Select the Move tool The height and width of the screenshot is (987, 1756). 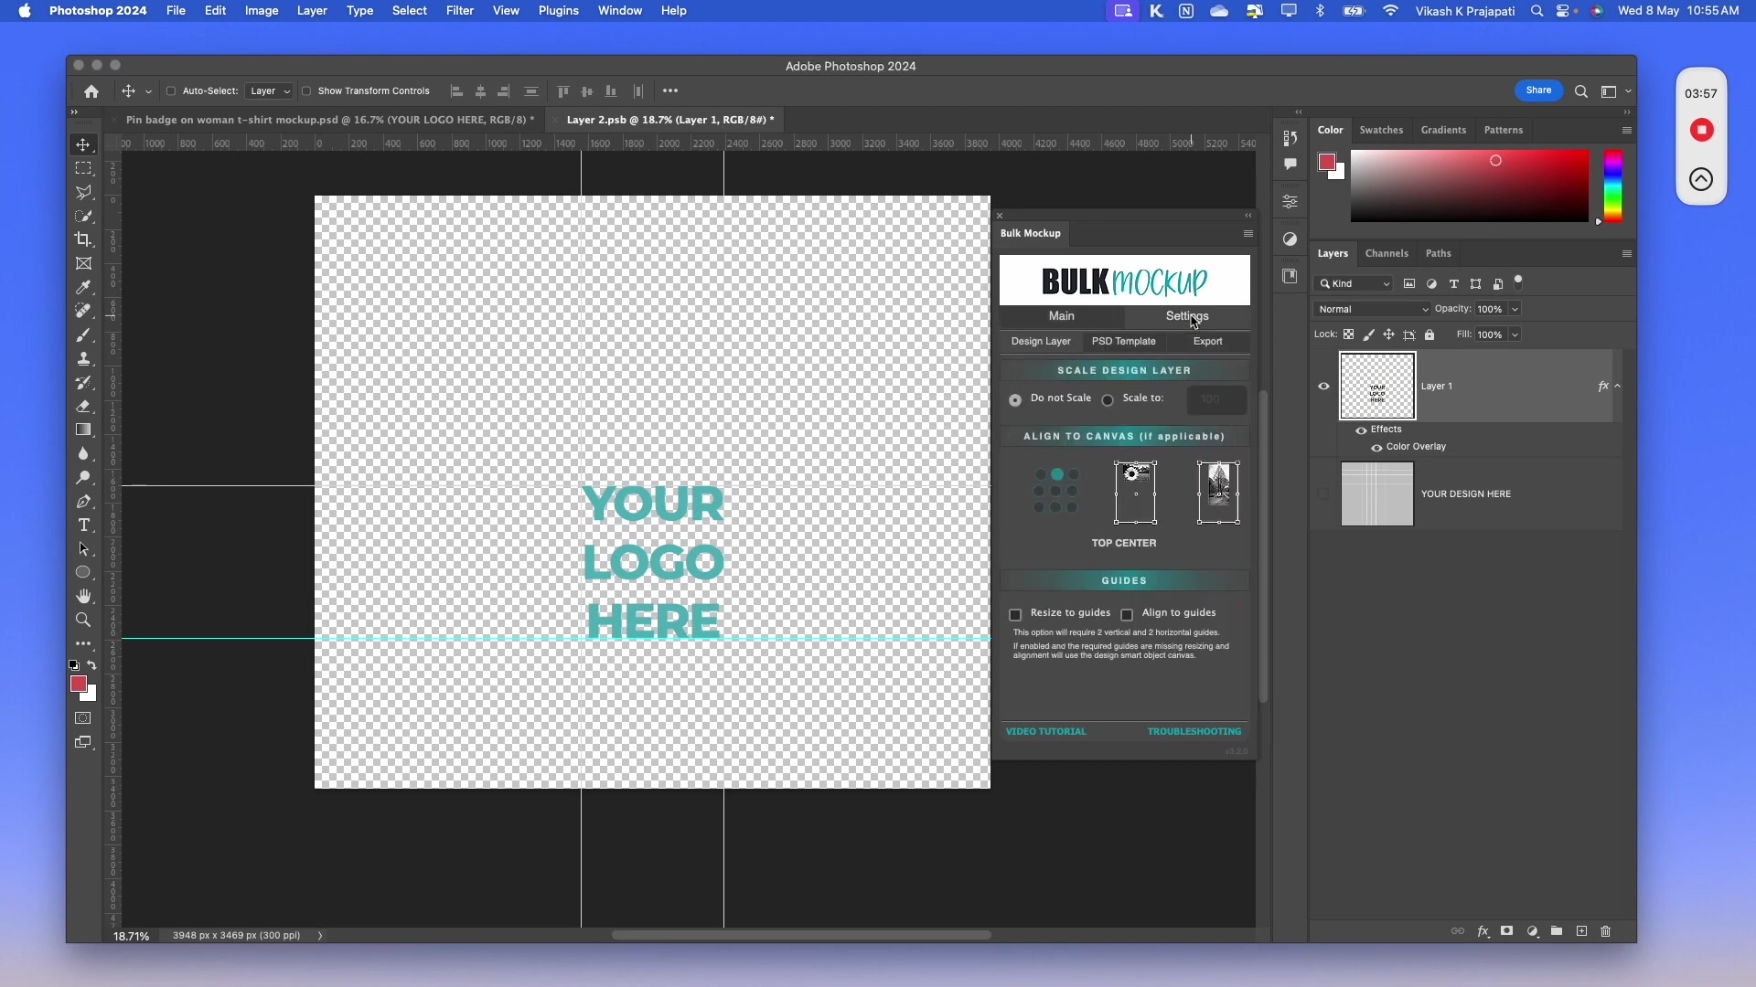tap(83, 144)
